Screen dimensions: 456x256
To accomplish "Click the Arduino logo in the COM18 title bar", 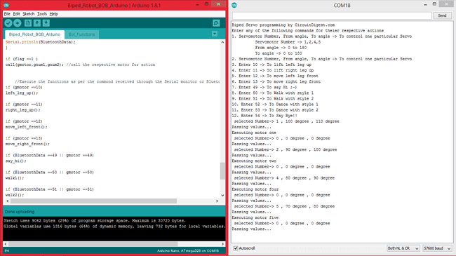I will (x=234, y=5).
